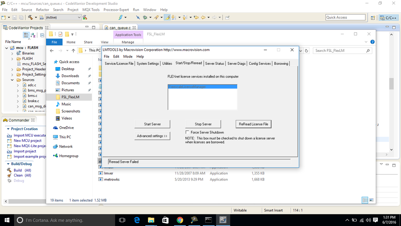Open the File Explorer help icon
This screenshot has height=226, width=401.
click(373, 42)
